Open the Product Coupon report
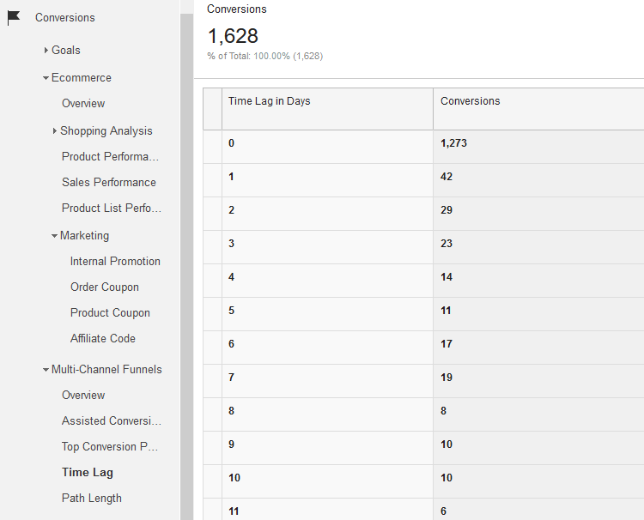Image resolution: width=644 pixels, height=520 pixels. pyautogui.click(x=110, y=313)
